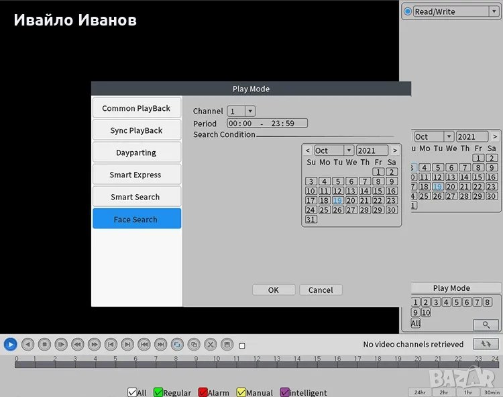The width and height of the screenshot is (503, 397).
Task: Click the scissors clip icon
Action: pos(211,344)
